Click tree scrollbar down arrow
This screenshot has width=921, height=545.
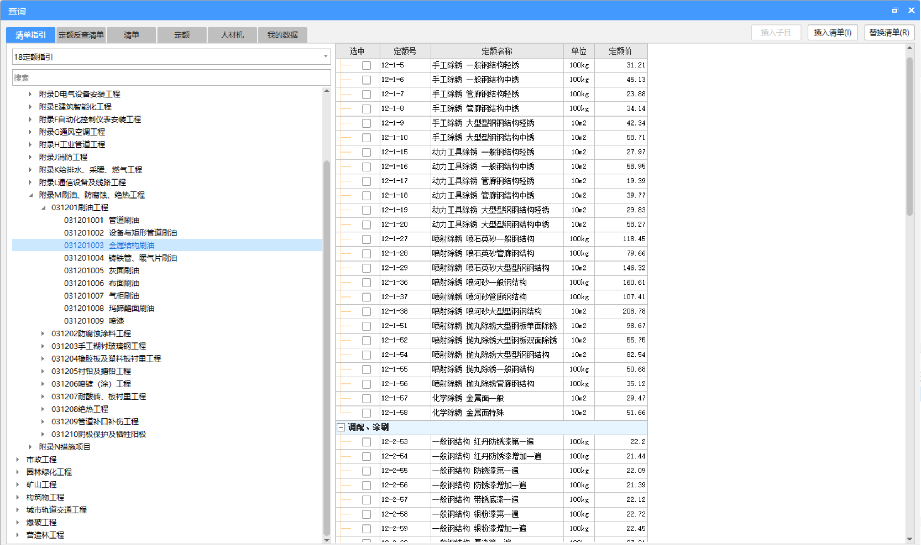coord(327,540)
